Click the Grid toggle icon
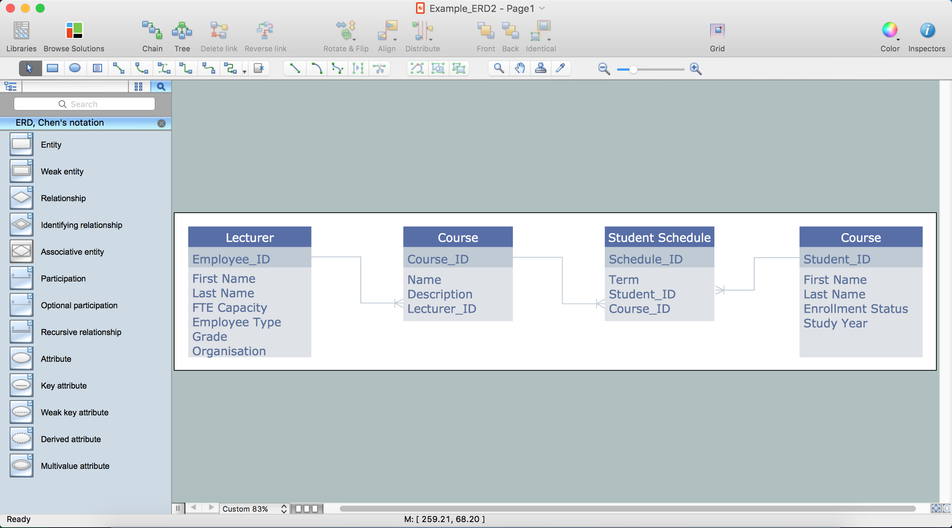The height and width of the screenshot is (528, 952). (x=716, y=30)
